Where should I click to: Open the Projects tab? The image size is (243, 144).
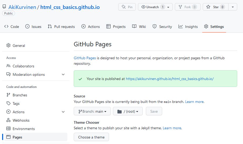point(116,27)
